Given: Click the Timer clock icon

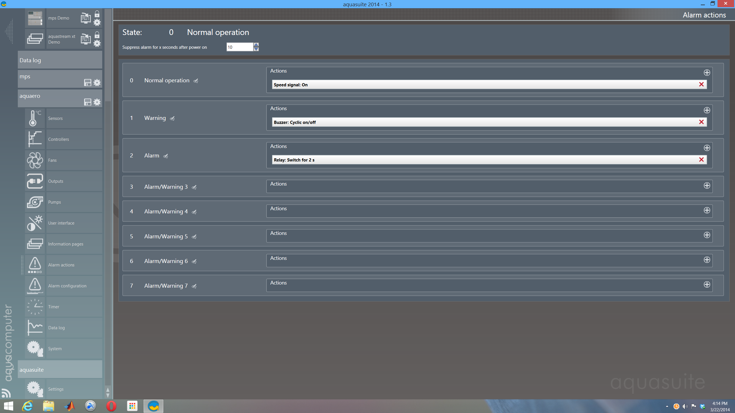Looking at the screenshot, I should 35,307.
